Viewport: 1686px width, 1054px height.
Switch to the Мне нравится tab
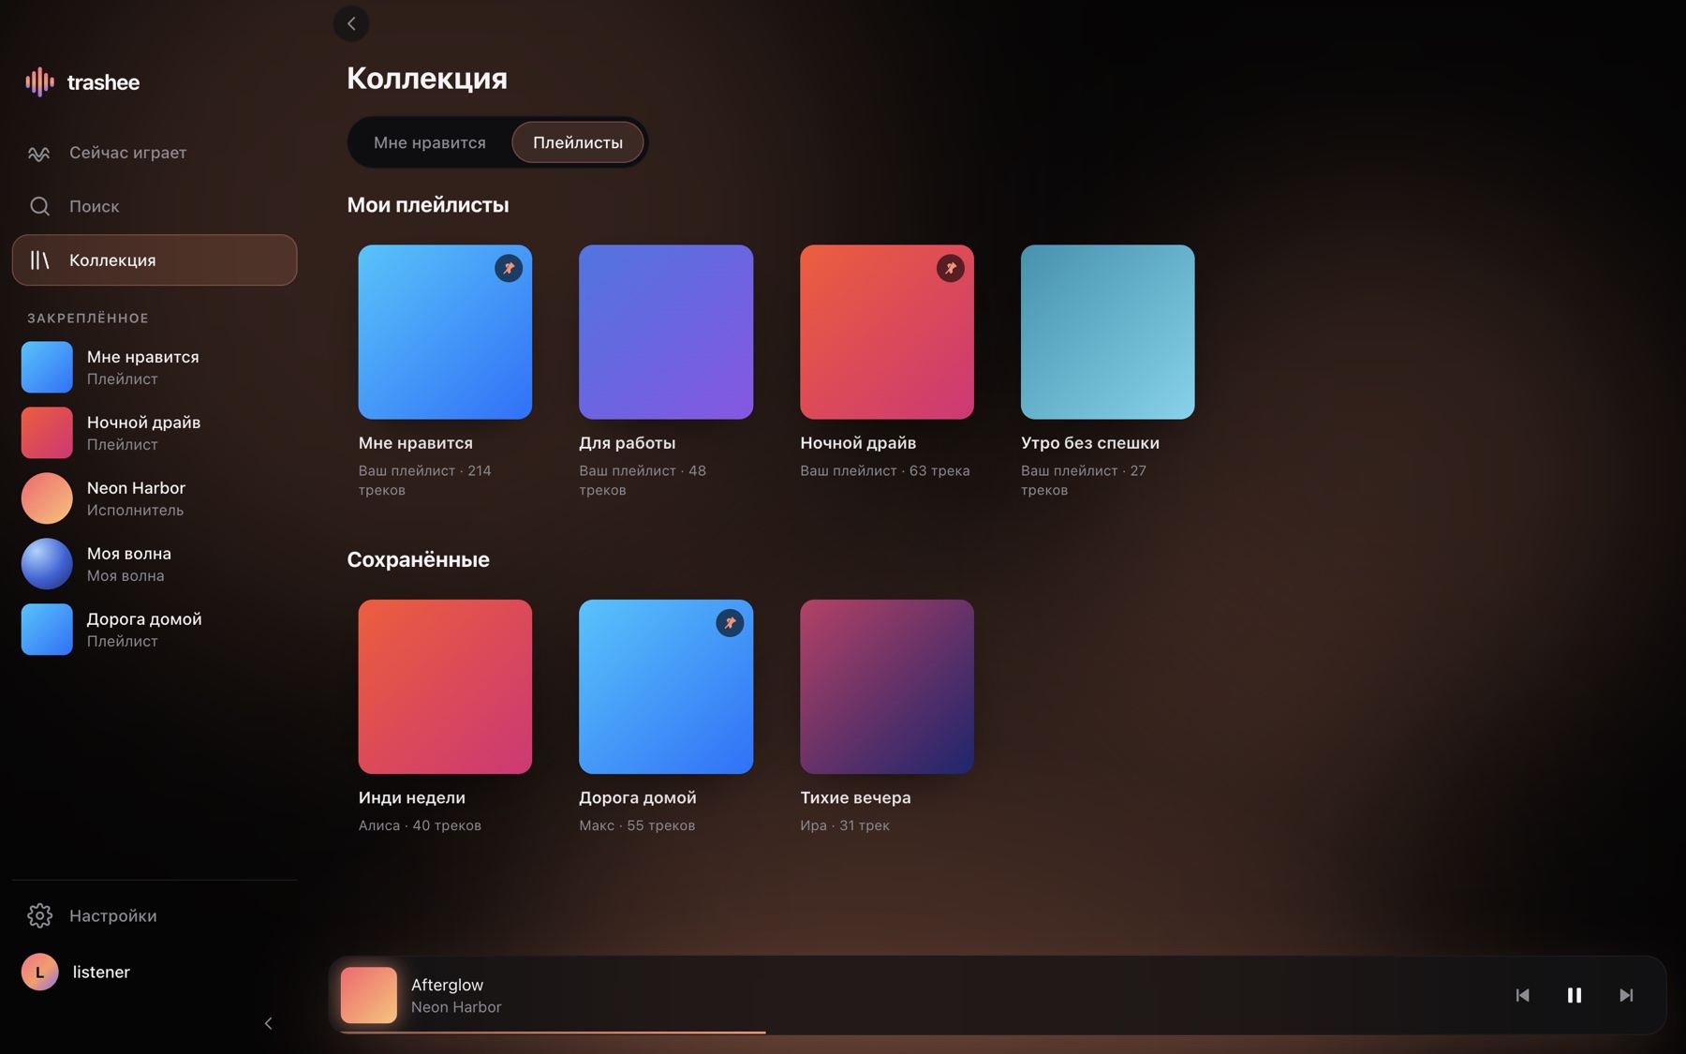click(x=430, y=142)
